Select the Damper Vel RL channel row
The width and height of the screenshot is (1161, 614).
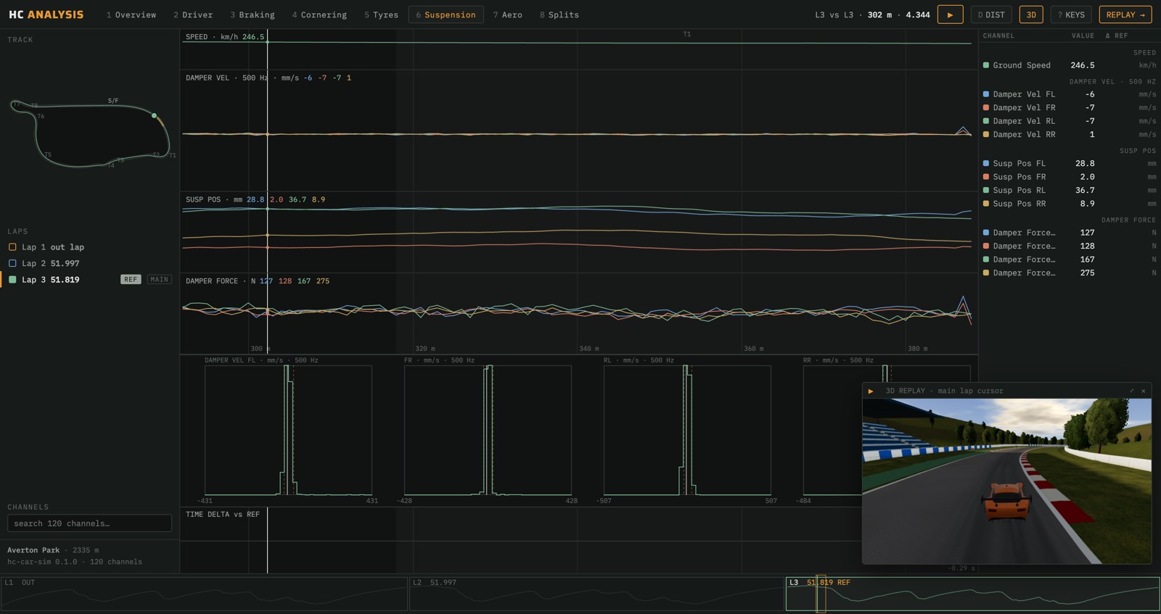pos(1070,121)
